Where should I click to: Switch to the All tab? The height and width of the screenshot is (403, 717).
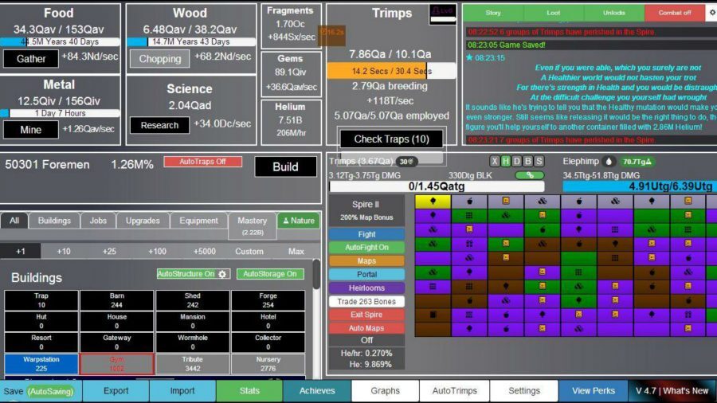(14, 221)
